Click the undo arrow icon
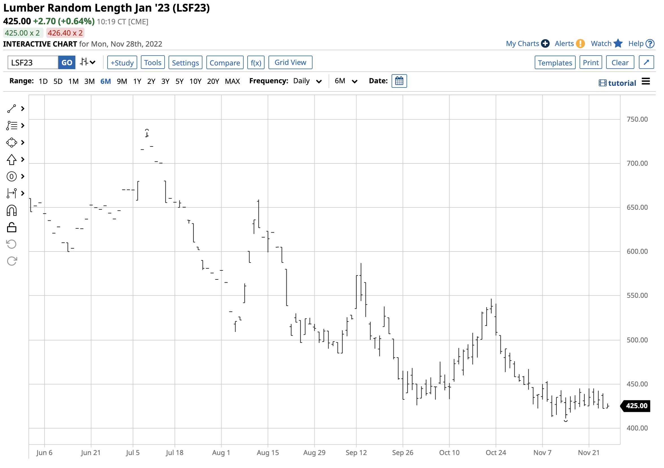 pos(12,244)
